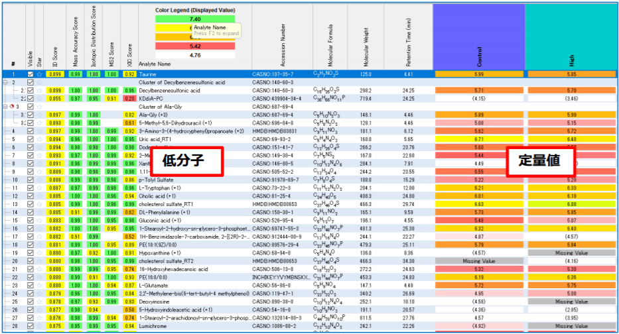Screen dimensions: 619x334
Task: Star the L-Glutamate row
Action: coord(39,286)
